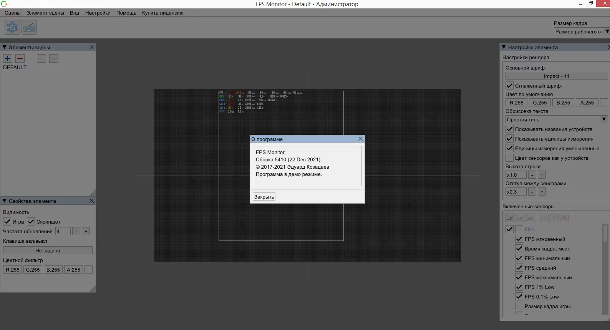610x330 pixels.
Task: Toggle FPS 1% Low sensor checkbox
Action: [x=519, y=287]
